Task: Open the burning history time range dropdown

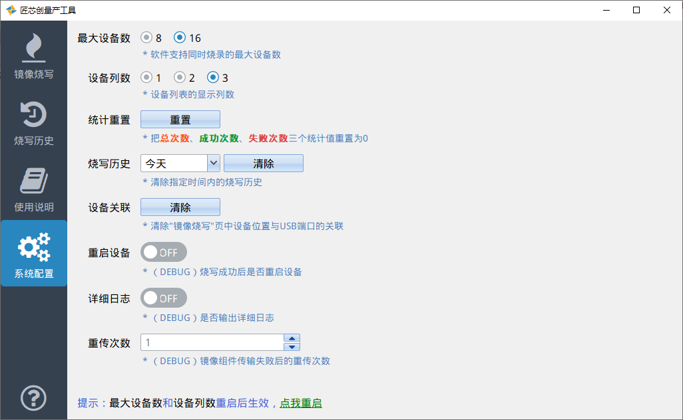Action: point(214,163)
